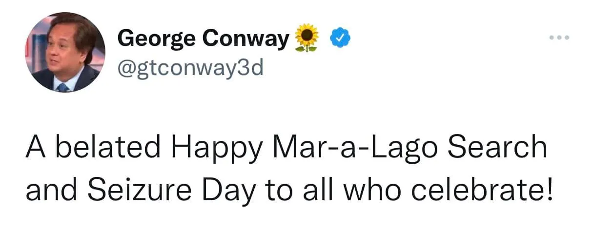
Task: Click the word "and" starting the second line
Action: pyautogui.click(x=46, y=191)
